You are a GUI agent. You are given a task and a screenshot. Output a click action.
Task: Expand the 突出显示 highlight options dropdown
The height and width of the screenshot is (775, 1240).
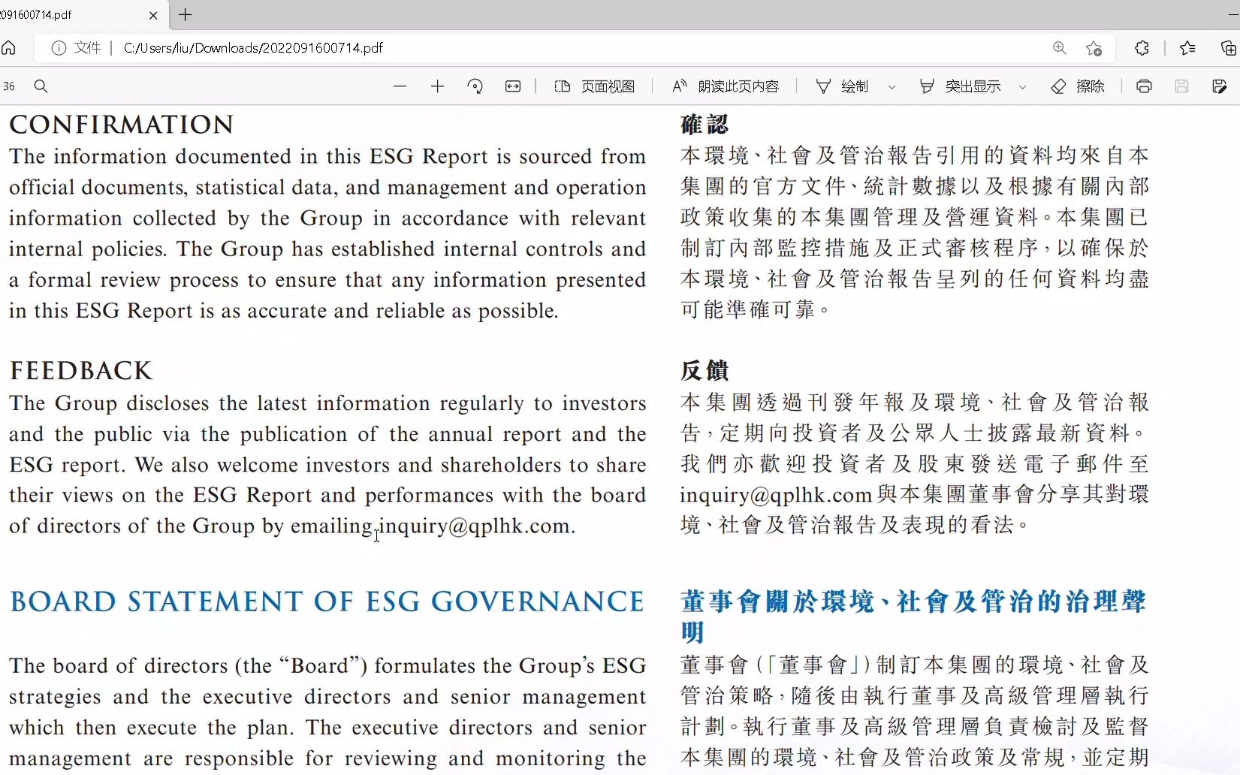click(1022, 87)
